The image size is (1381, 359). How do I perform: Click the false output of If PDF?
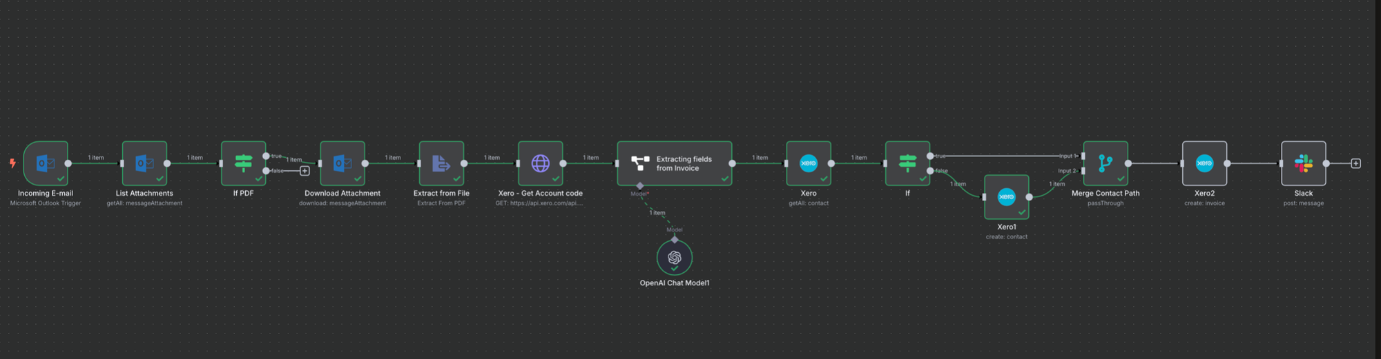click(266, 171)
